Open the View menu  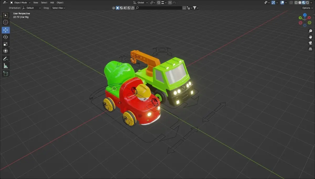pyautogui.click(x=36, y=3)
